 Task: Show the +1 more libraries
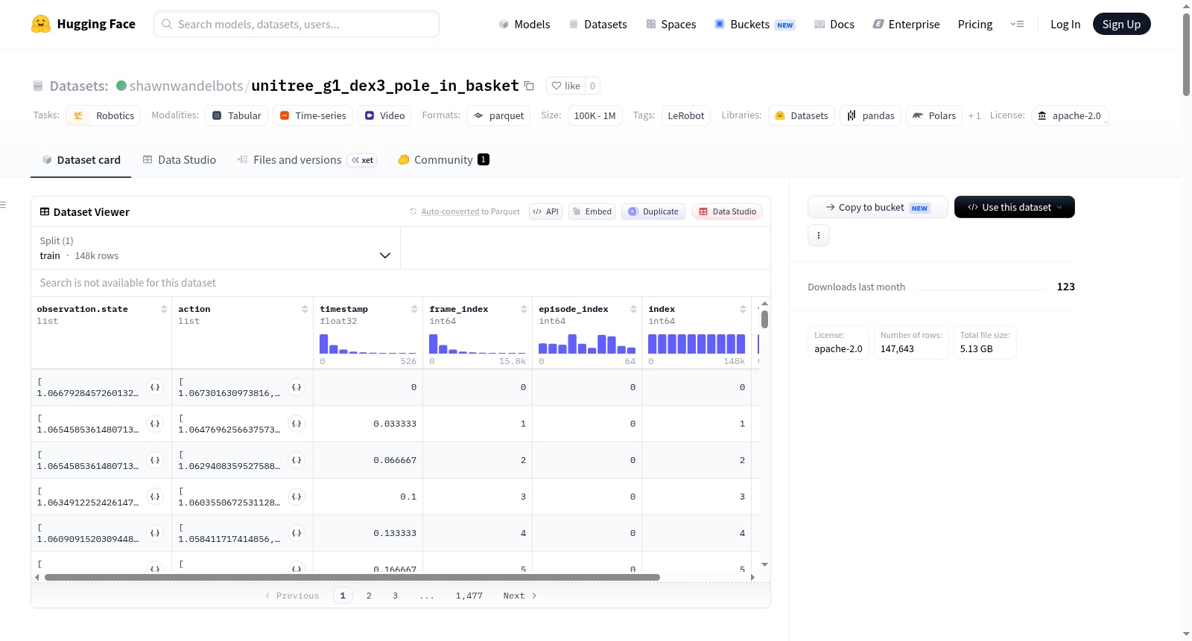click(x=974, y=115)
